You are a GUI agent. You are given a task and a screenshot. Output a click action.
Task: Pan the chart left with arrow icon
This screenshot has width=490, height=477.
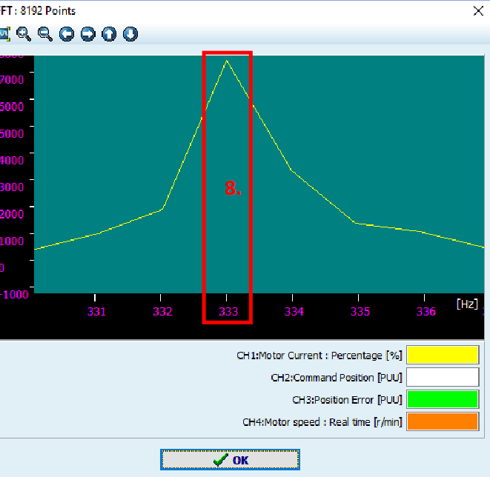pyautogui.click(x=67, y=34)
